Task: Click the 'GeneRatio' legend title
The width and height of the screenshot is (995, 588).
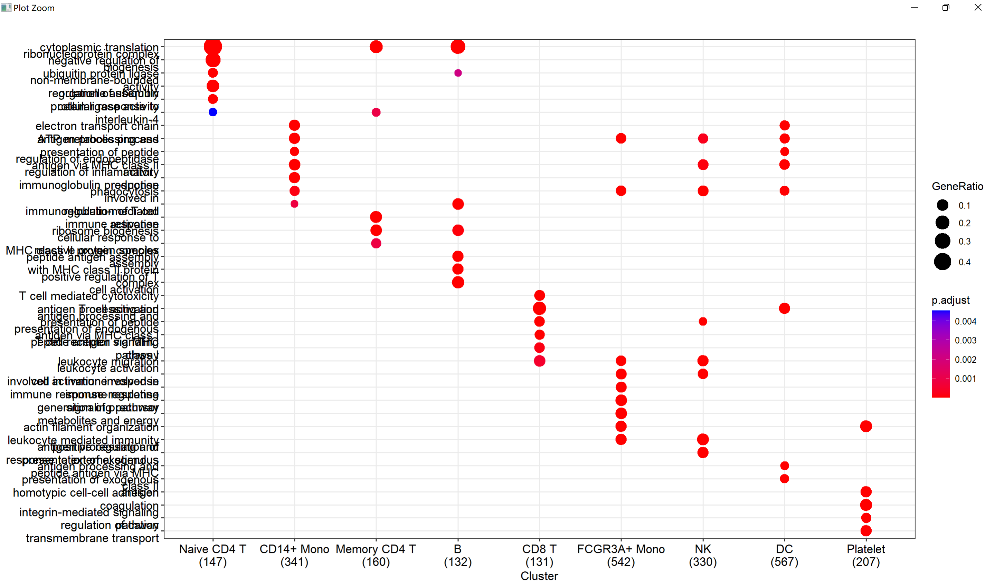Action: (957, 186)
